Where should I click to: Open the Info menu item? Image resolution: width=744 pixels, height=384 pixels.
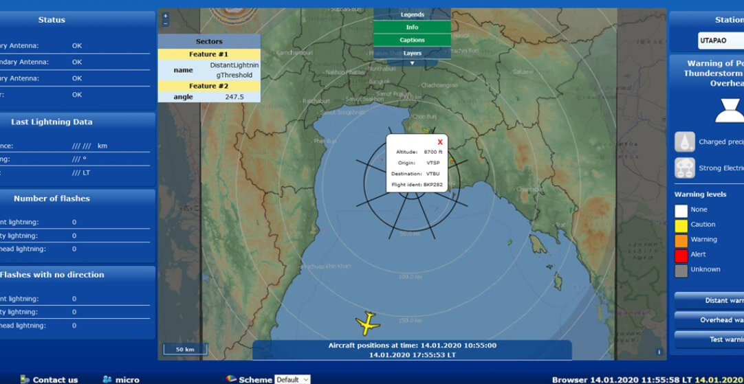412,27
